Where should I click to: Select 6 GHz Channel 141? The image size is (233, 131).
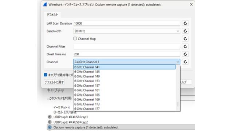pos(125,67)
